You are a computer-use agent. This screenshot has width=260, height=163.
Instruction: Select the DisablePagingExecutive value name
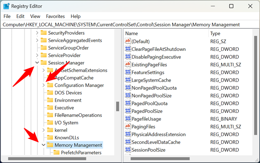click(156, 57)
